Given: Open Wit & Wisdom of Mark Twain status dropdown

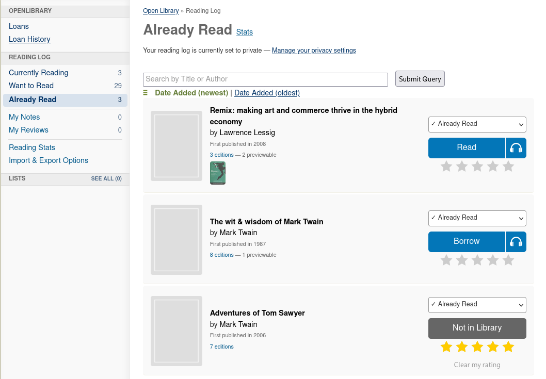Looking at the screenshot, I should (x=477, y=218).
